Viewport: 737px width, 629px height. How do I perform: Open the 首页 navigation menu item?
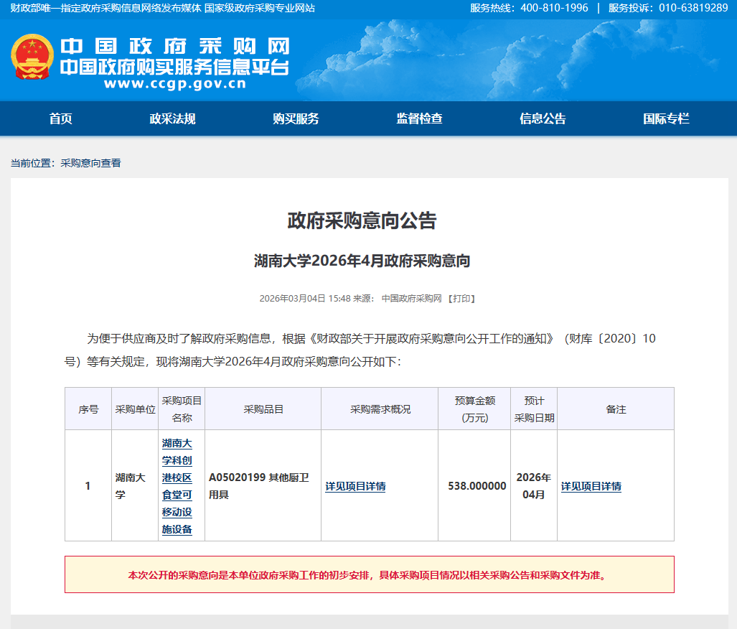coord(60,118)
